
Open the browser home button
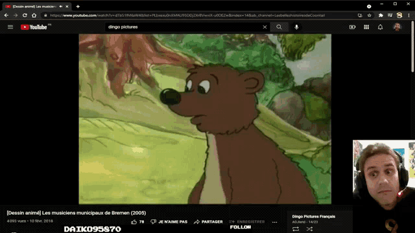tap(34, 16)
